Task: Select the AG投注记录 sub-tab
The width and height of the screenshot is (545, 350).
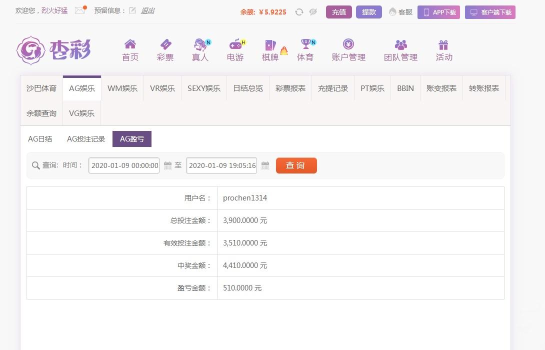Action: [x=86, y=139]
